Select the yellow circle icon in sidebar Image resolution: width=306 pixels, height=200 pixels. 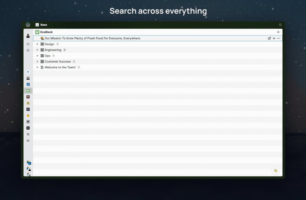pos(28,115)
